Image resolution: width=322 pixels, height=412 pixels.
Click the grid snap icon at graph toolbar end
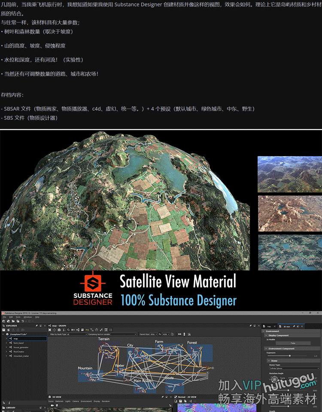point(111,330)
